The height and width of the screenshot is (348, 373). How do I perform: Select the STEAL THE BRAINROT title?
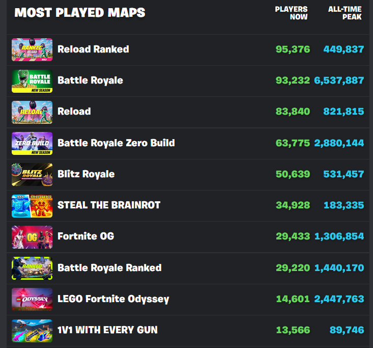point(109,205)
